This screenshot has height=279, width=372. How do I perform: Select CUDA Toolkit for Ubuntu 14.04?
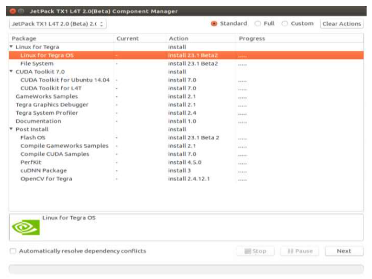tap(186, 80)
